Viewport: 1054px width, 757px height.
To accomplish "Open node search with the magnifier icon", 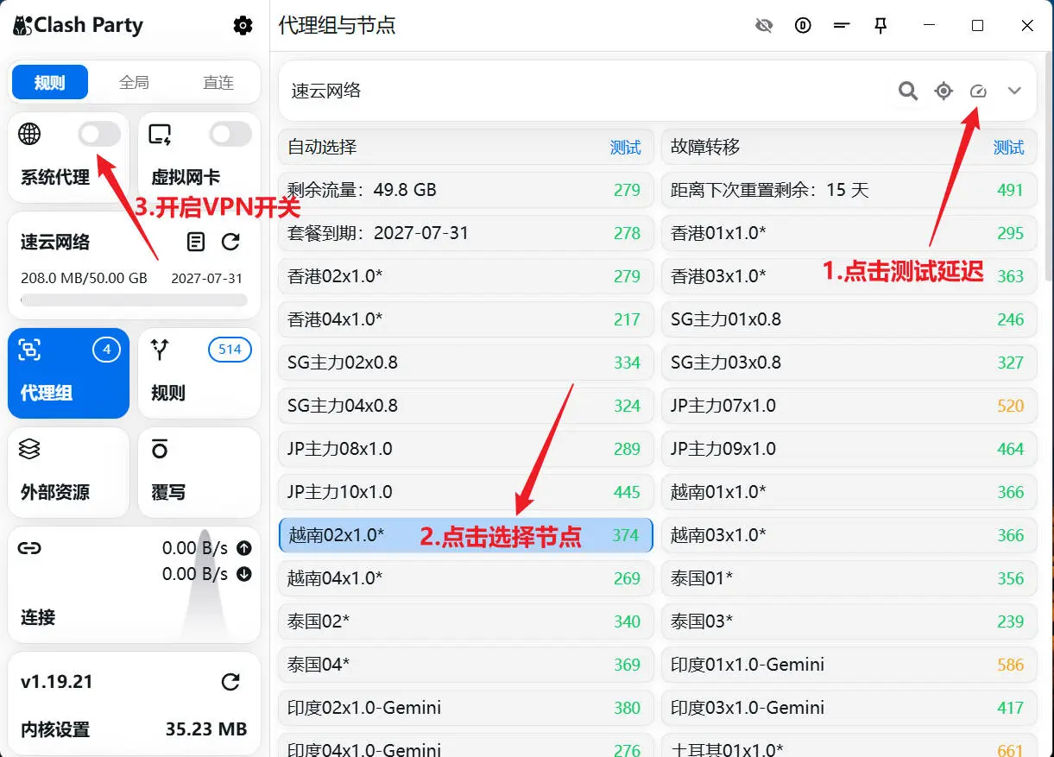I will tap(907, 91).
